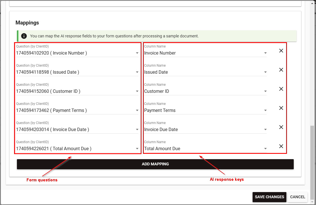Screen dimensions: 316x205
Task: Cancel the mapping dialog
Action: (297, 197)
